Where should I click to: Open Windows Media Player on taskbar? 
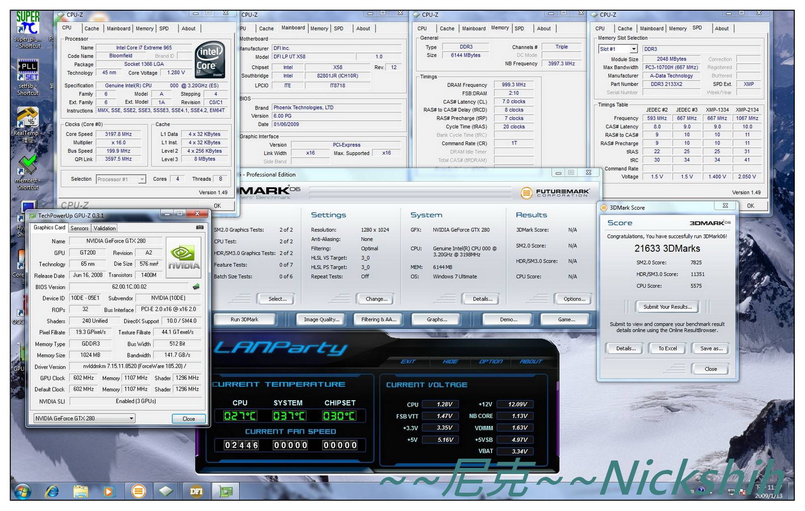pos(110,491)
